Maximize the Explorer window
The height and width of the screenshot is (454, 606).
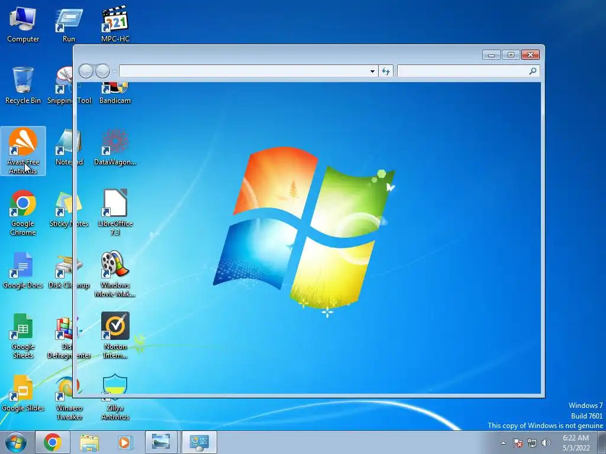click(x=511, y=55)
